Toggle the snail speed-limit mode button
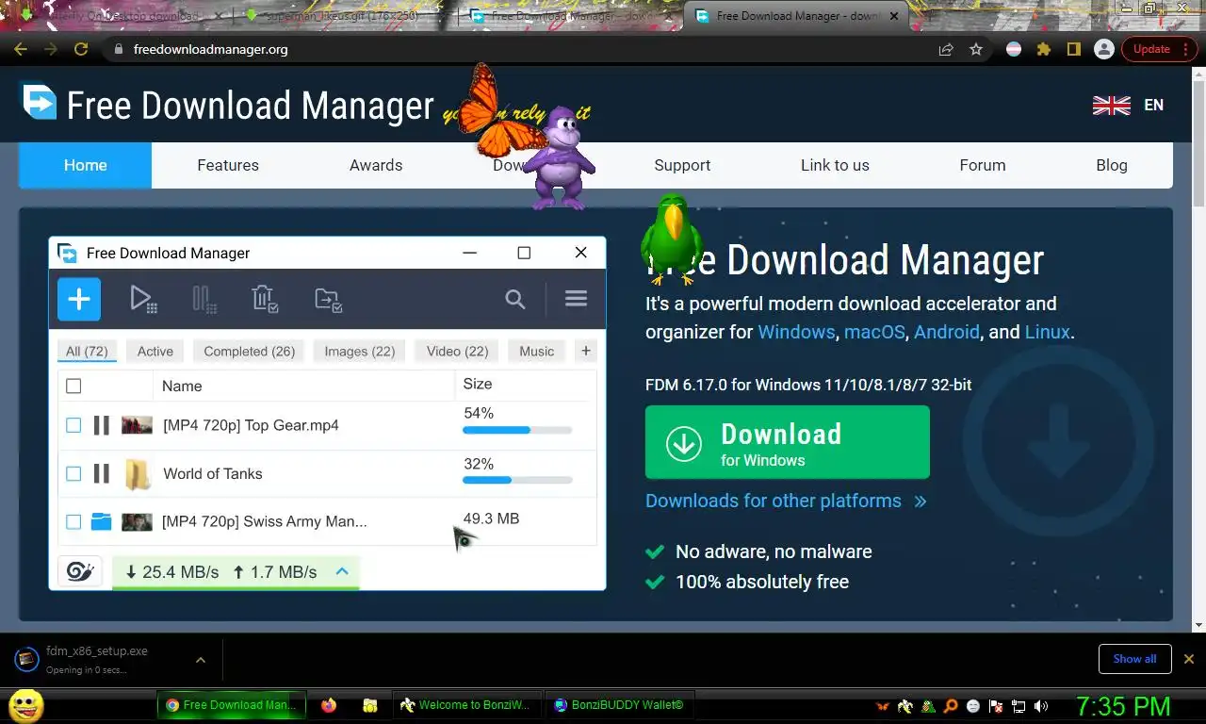This screenshot has width=1206, height=724. (x=80, y=571)
